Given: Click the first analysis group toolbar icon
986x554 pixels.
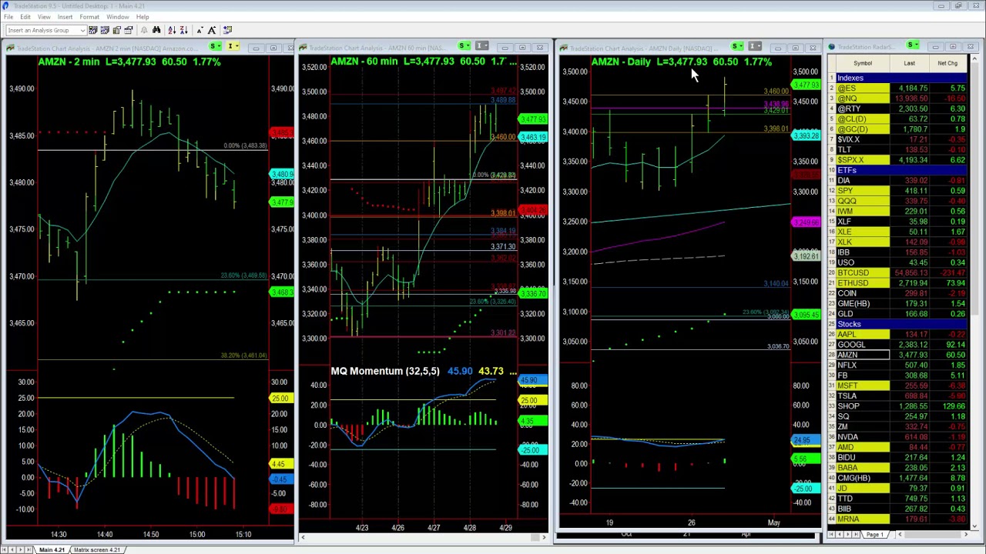Looking at the screenshot, I should click(92, 30).
